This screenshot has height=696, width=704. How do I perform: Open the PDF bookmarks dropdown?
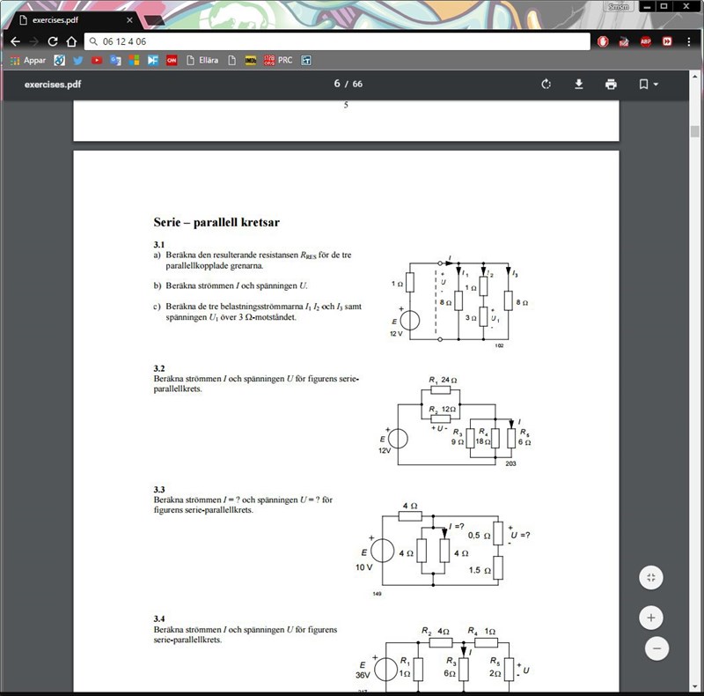[x=648, y=84]
